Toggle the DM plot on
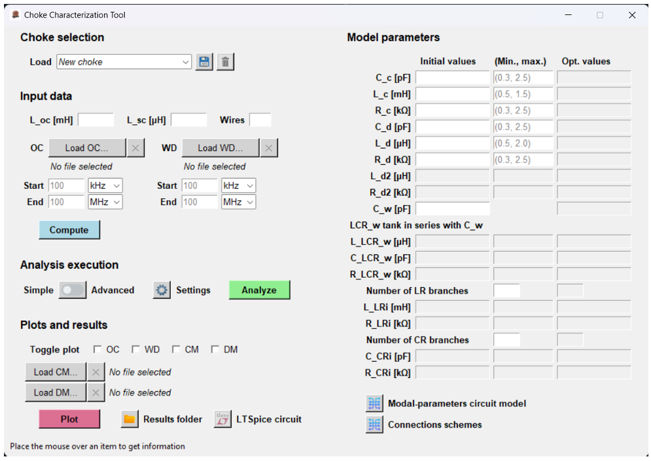Screen dimensions: 651x461 215,349
